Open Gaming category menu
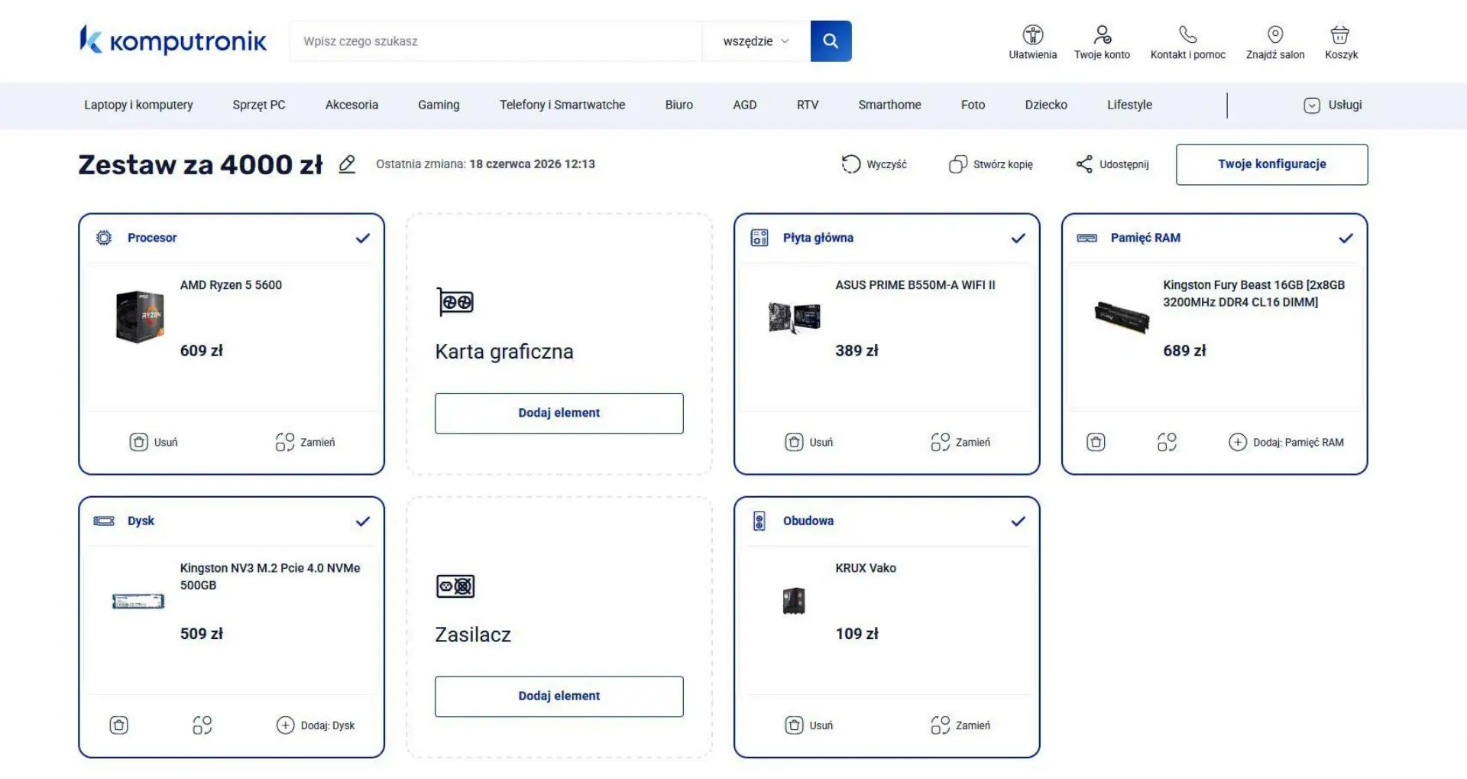 [x=439, y=105]
